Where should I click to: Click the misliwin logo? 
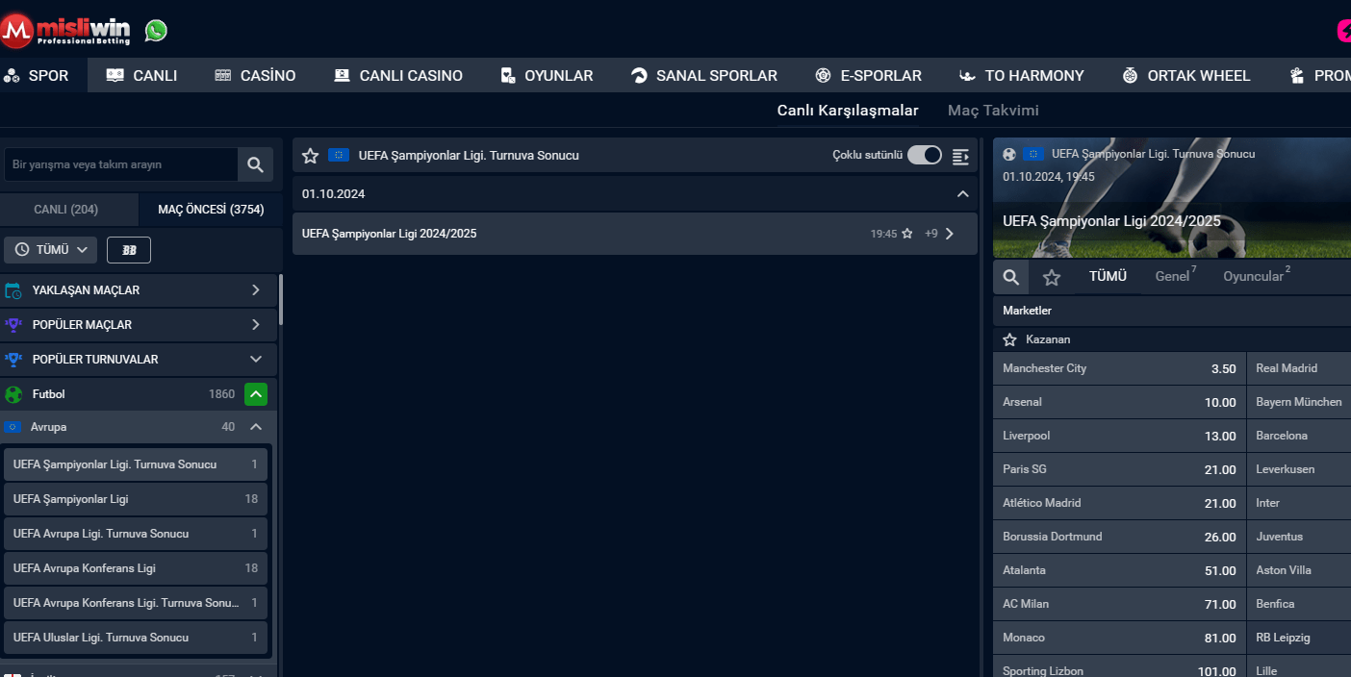coord(69,30)
